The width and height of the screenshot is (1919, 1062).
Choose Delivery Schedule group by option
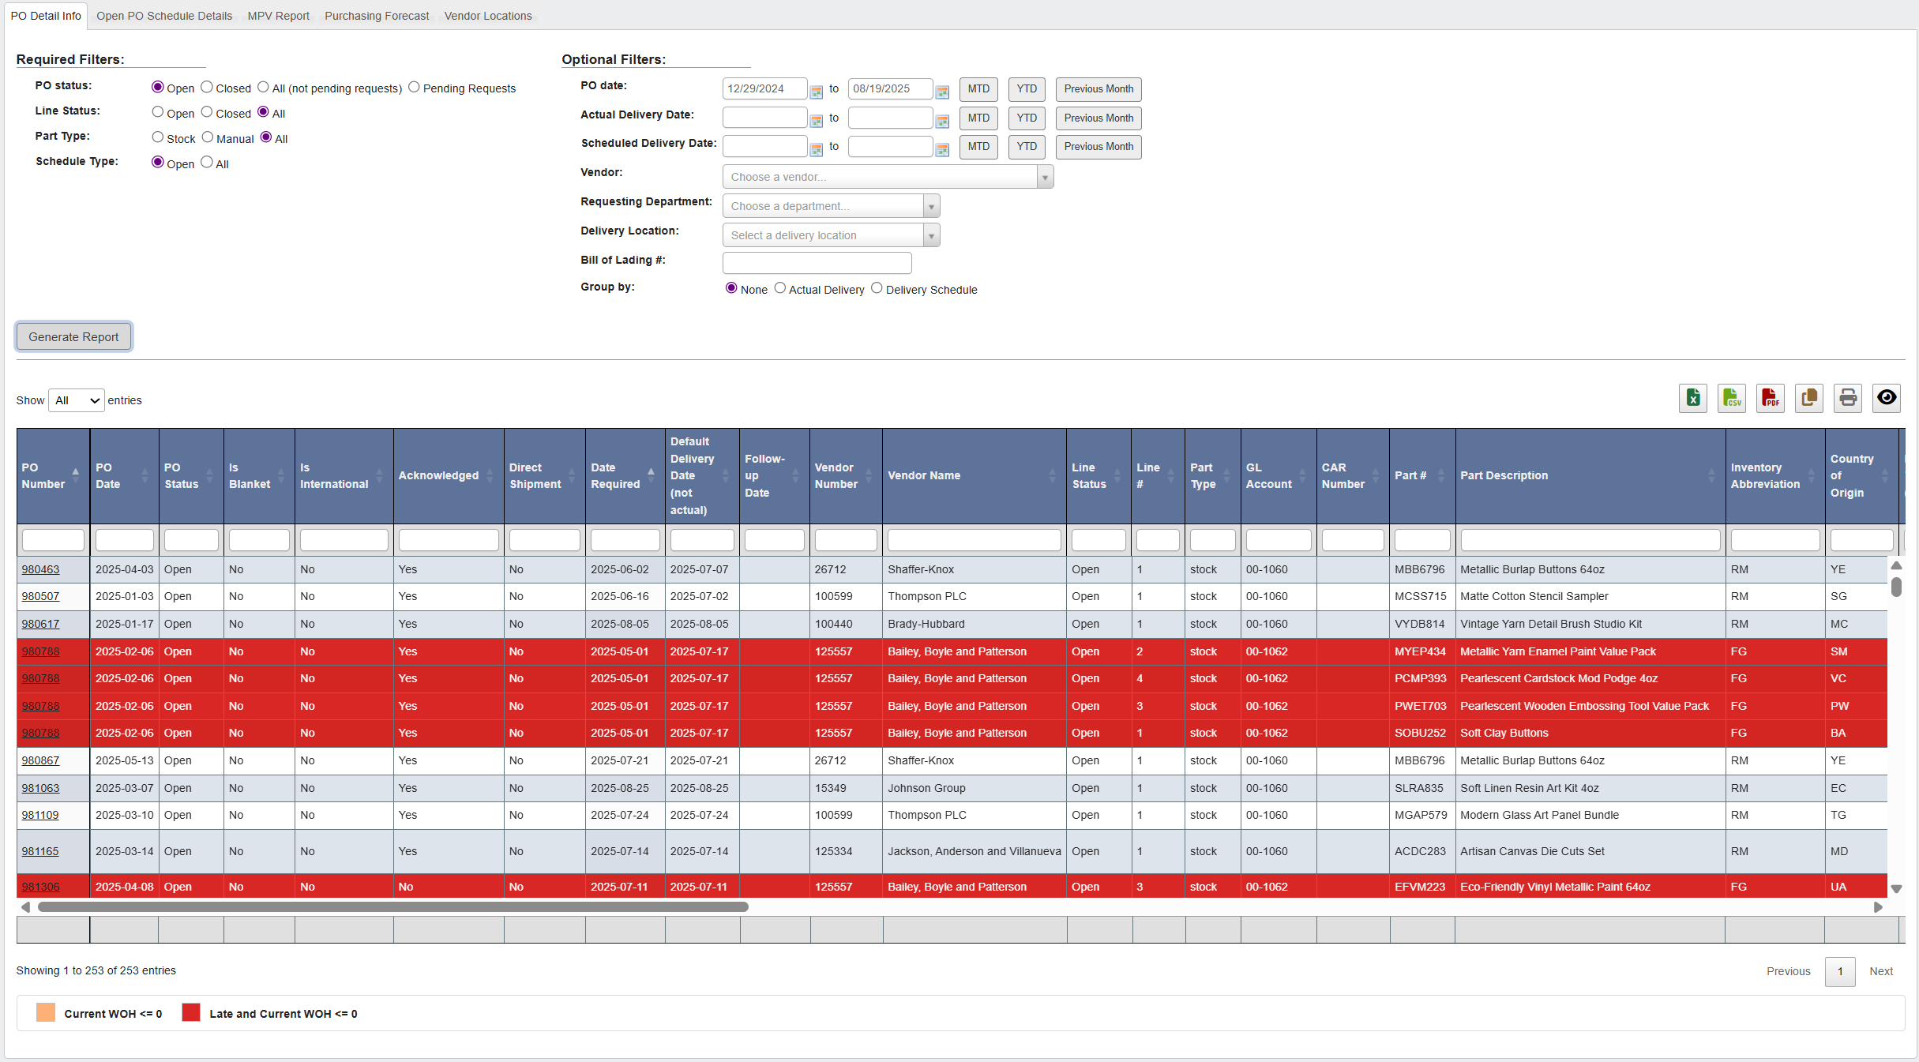pyautogui.click(x=877, y=288)
